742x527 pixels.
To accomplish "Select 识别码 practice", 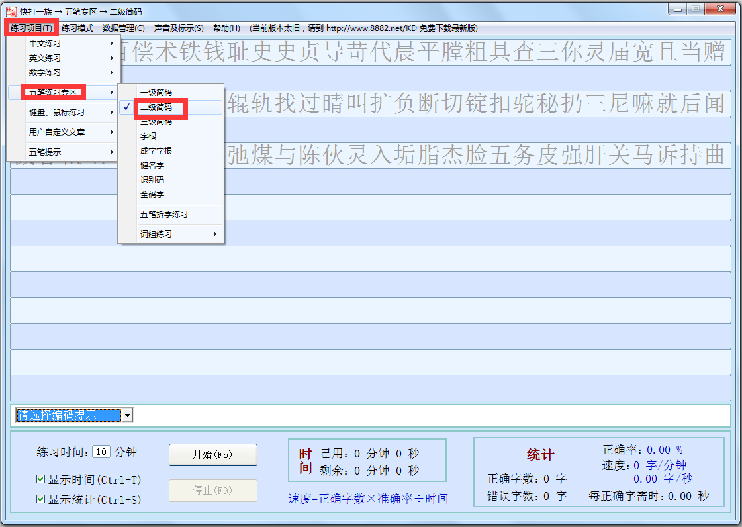I will tap(151, 179).
